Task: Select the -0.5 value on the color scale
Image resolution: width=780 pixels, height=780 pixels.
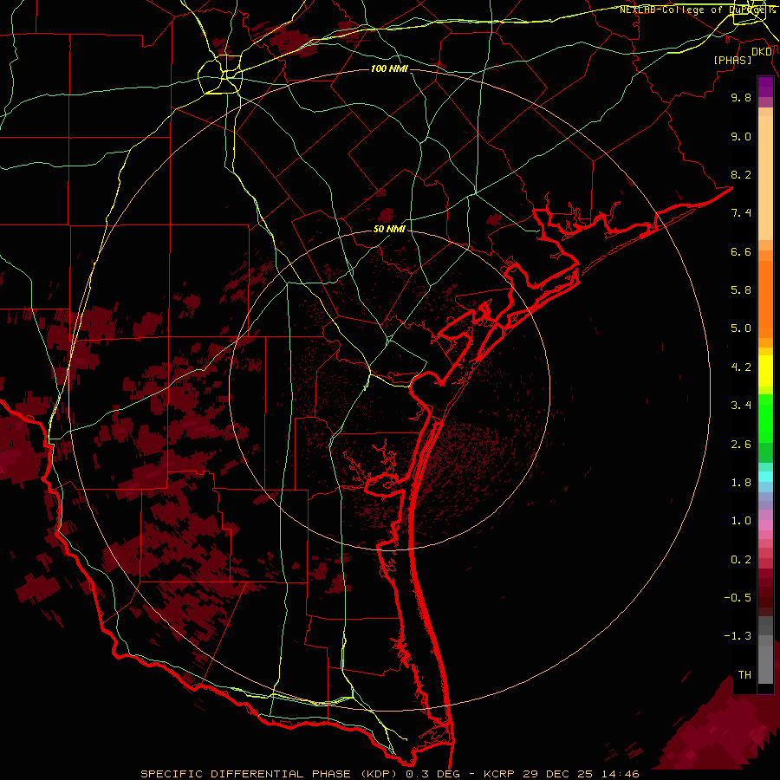Action: coord(738,598)
